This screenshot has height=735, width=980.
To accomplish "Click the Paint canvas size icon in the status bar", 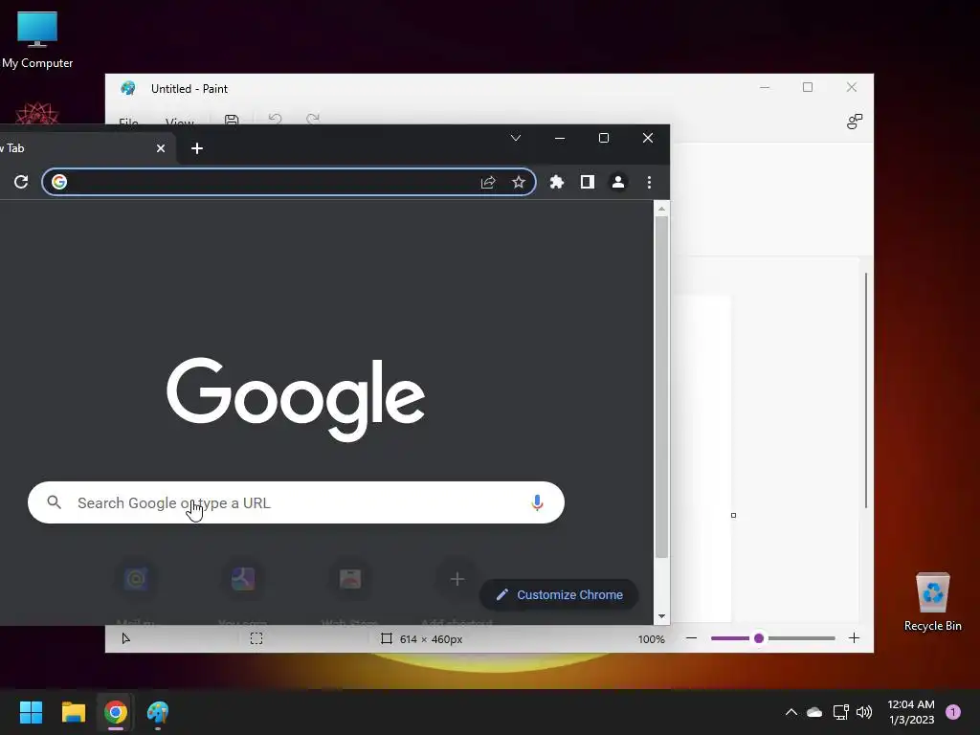I will pyautogui.click(x=387, y=638).
